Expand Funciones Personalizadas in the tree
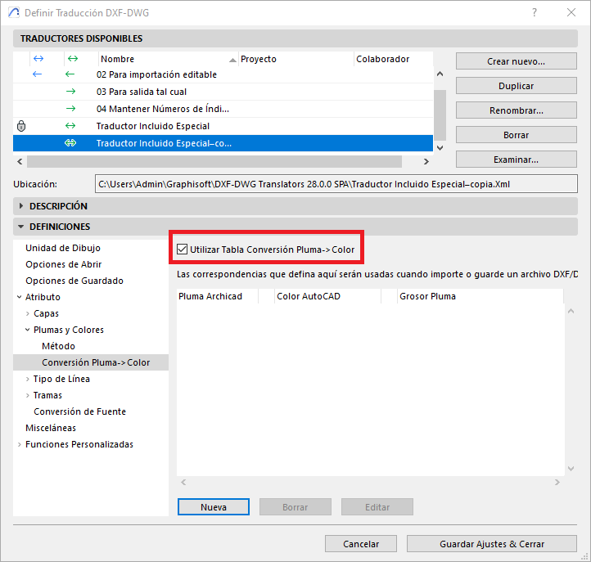 pos(20,444)
